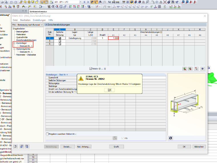The image size is (217, 163).
Task: Open the Einstellungen menu
Action: click(x=39, y=20)
